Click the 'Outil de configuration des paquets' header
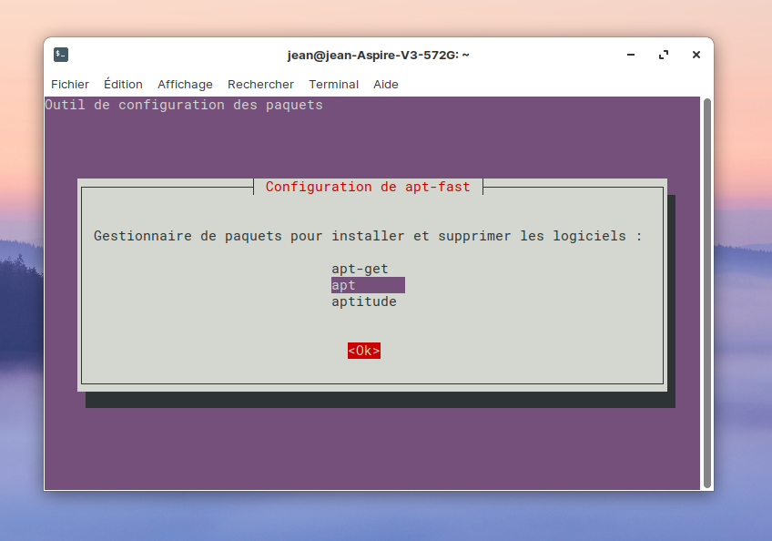This screenshot has width=772, height=541. (184, 105)
